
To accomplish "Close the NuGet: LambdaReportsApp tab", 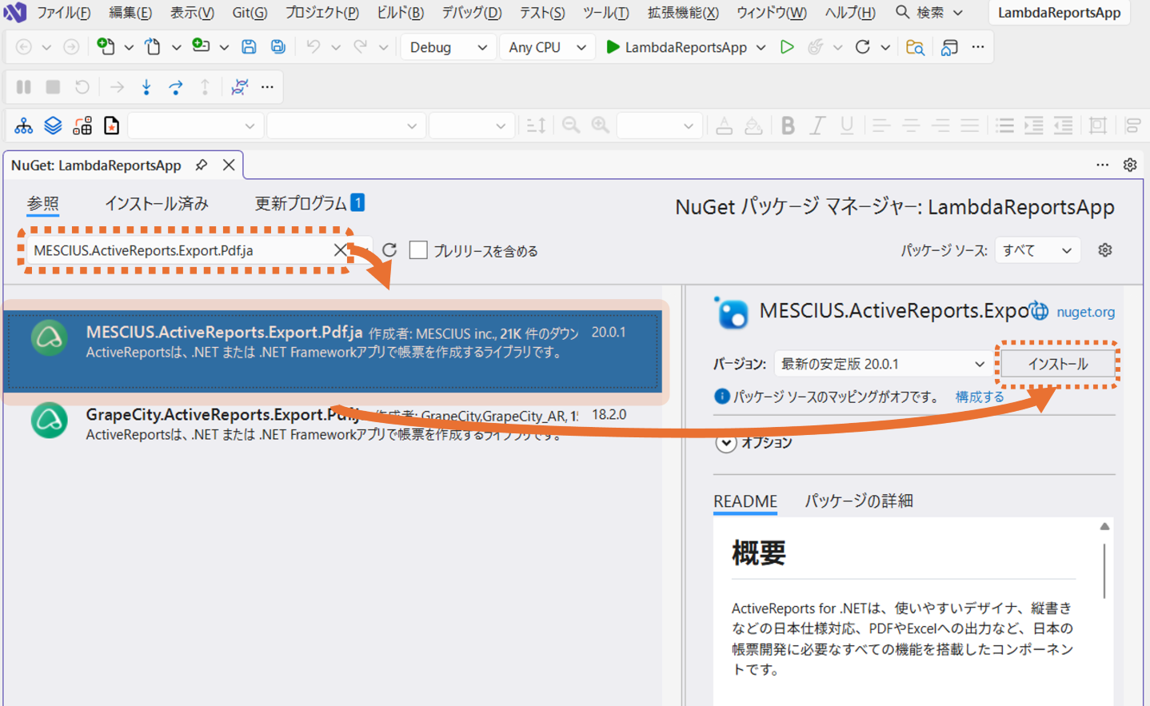I will point(229,165).
